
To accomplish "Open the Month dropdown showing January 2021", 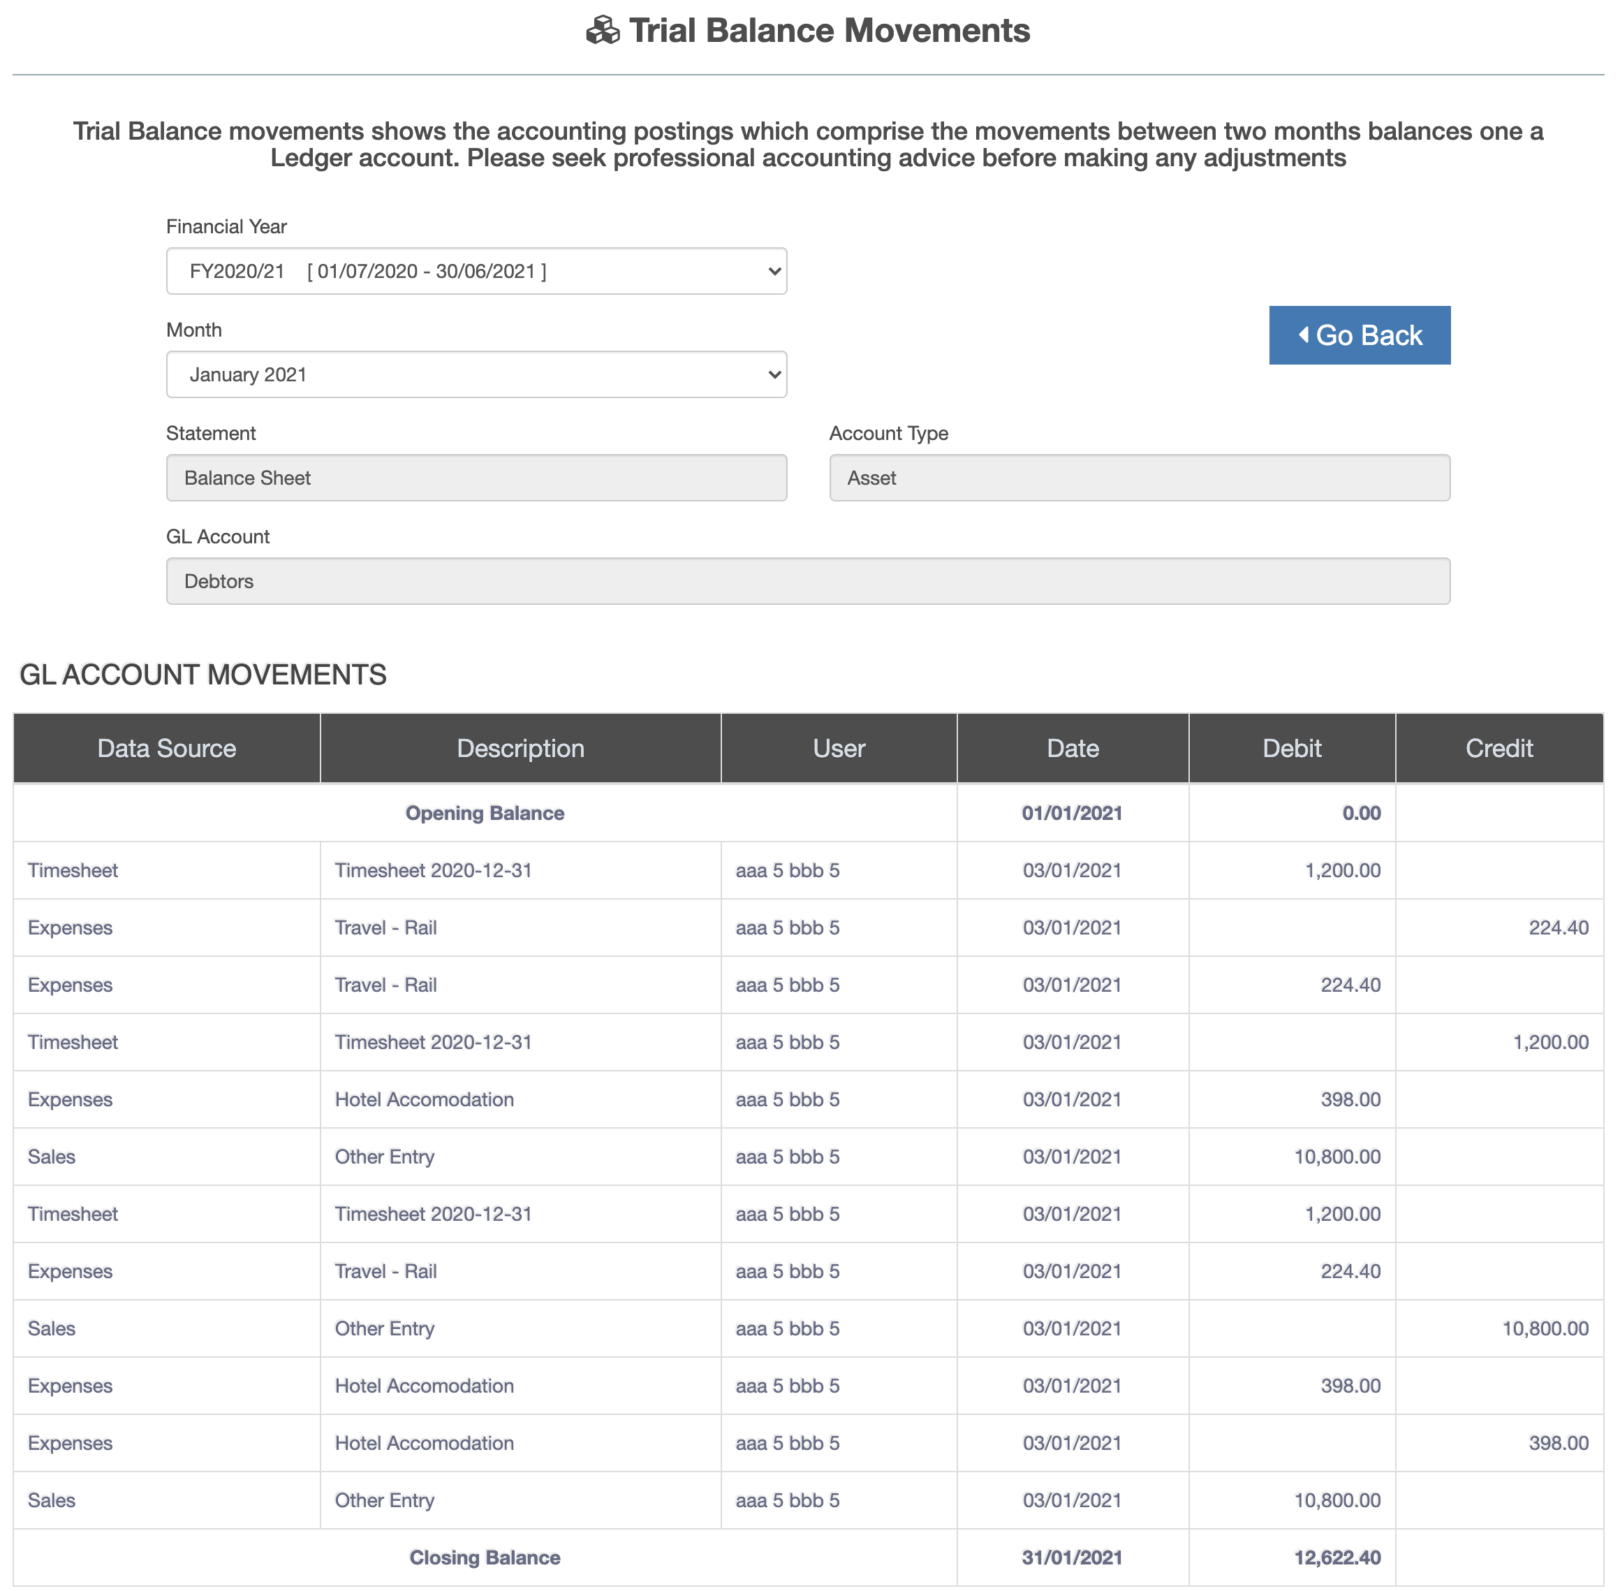I will tap(476, 374).
